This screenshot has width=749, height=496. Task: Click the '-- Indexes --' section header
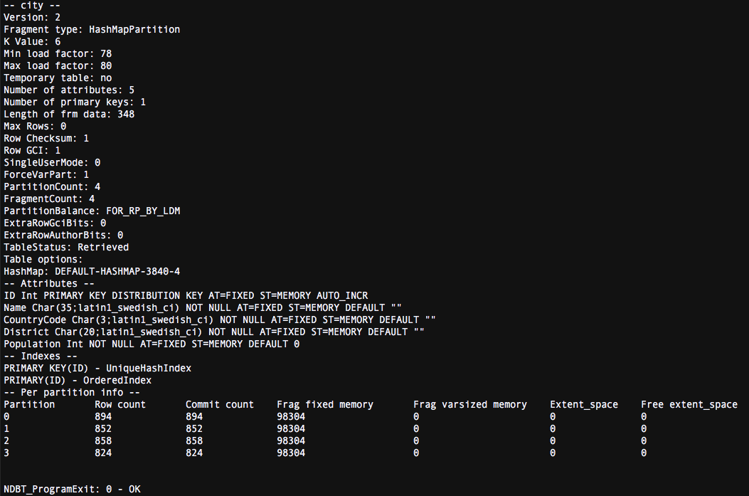[41, 356]
